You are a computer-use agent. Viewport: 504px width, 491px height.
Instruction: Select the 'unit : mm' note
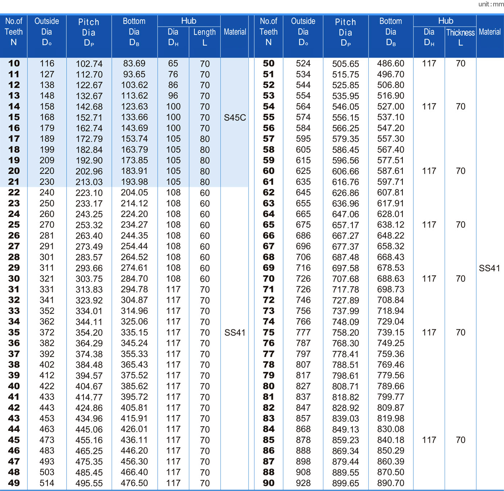point(491,4)
